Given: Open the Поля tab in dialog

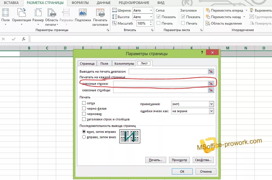Looking at the screenshot, I should 104,64.
